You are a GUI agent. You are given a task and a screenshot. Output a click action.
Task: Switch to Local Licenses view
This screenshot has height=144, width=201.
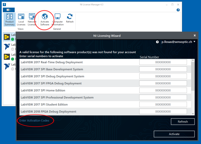pyautogui.click(x=21, y=20)
